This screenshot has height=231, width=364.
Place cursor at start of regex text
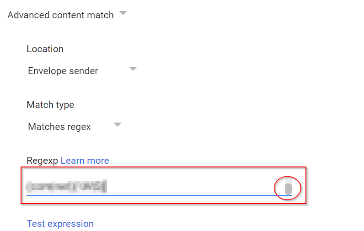tap(27, 186)
